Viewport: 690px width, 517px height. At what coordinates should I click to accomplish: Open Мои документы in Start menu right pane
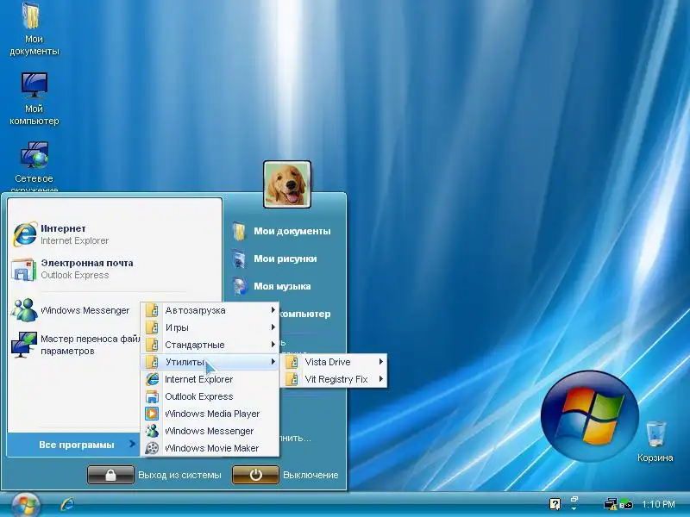pos(282,231)
